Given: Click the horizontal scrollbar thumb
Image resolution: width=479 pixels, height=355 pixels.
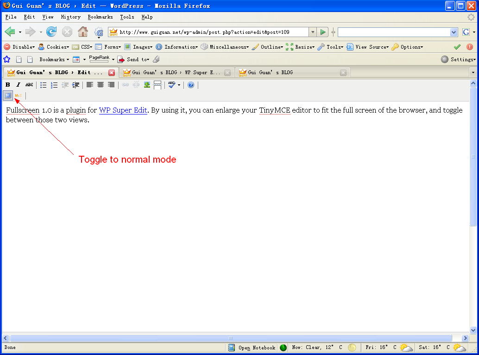Looking at the screenshot, I should [231, 338].
